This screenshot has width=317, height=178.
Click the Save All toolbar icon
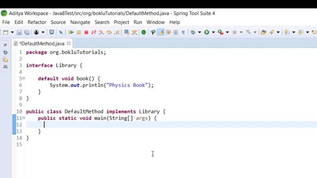(27, 32)
